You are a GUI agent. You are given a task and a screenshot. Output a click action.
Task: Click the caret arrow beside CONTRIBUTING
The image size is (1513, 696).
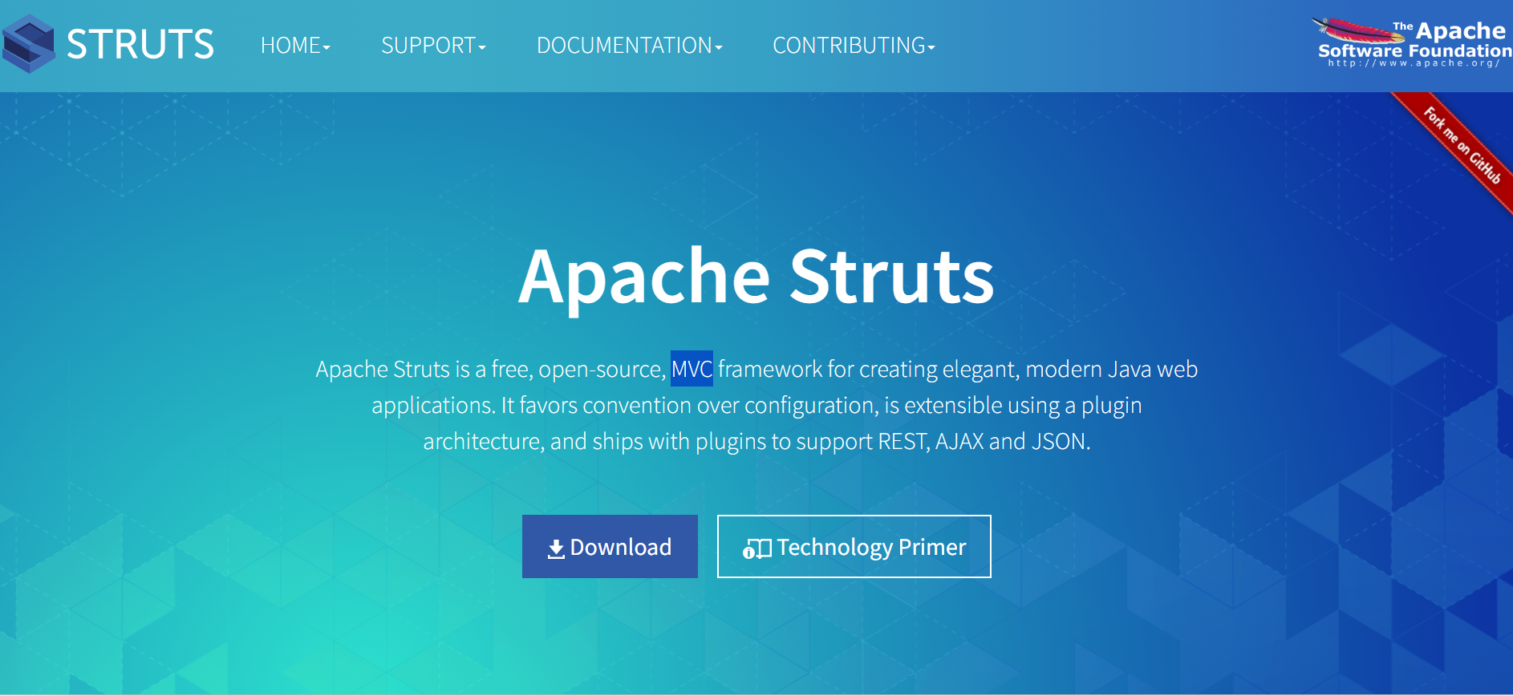coord(931,48)
